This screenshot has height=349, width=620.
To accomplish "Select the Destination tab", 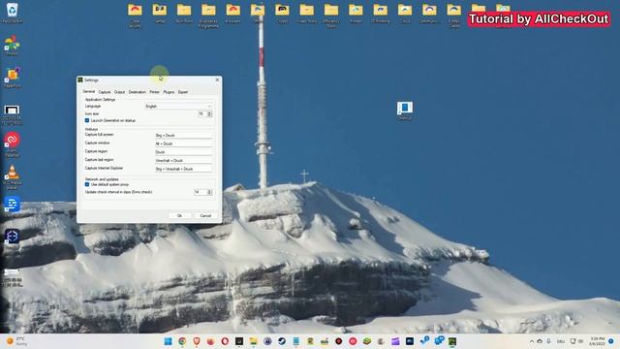I will 138,92.
